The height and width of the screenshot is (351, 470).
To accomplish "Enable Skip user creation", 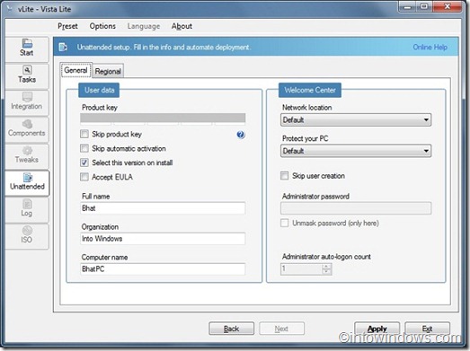I will click(x=285, y=176).
